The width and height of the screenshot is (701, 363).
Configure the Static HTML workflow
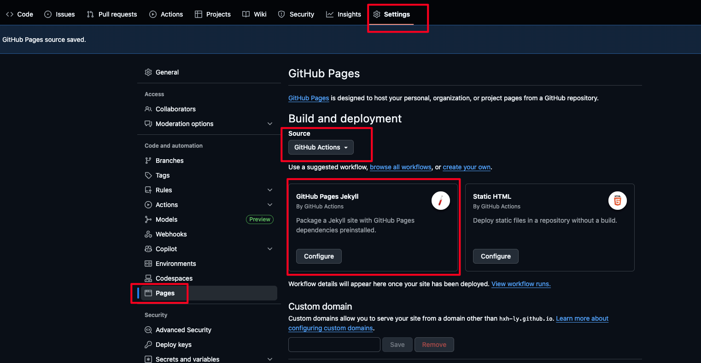(x=496, y=256)
